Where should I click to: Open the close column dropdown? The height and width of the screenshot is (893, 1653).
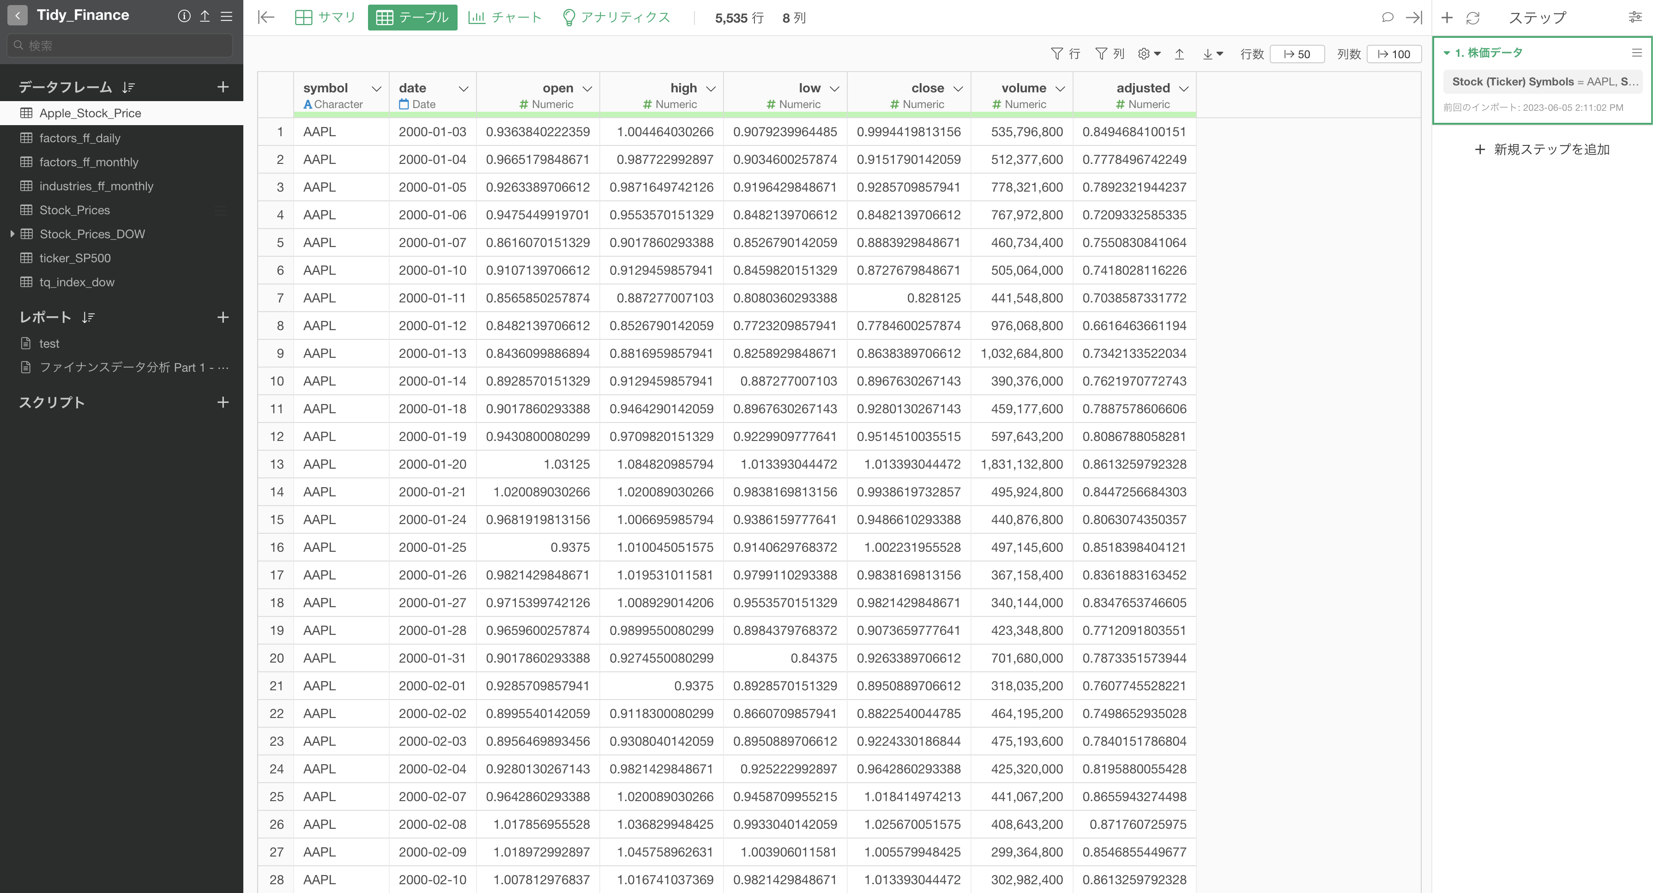958,89
